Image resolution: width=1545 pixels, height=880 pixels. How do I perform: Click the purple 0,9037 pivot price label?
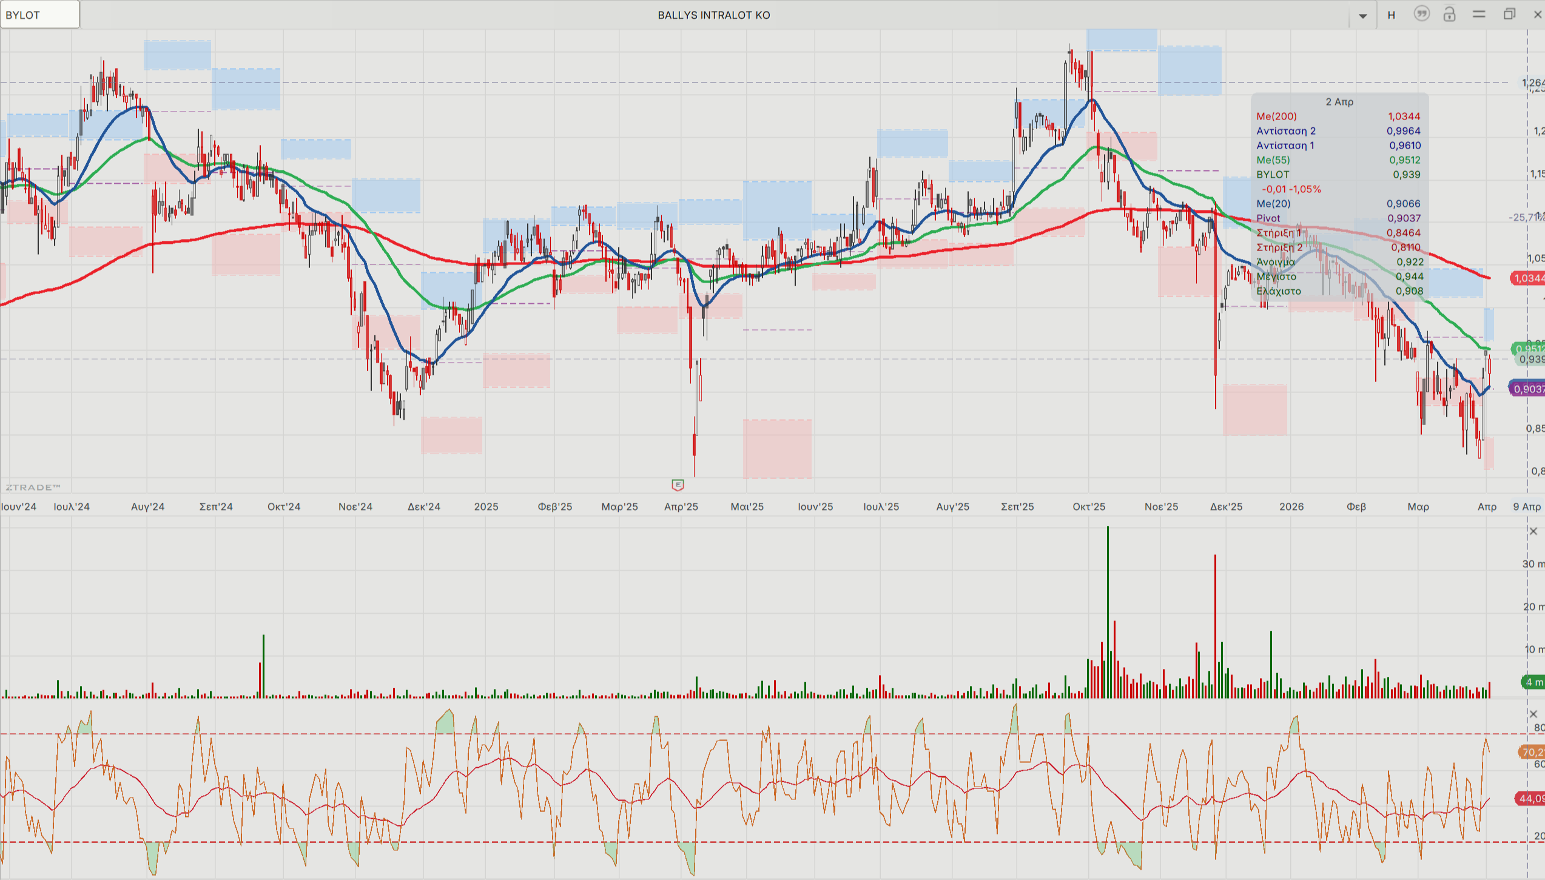[x=1527, y=389]
